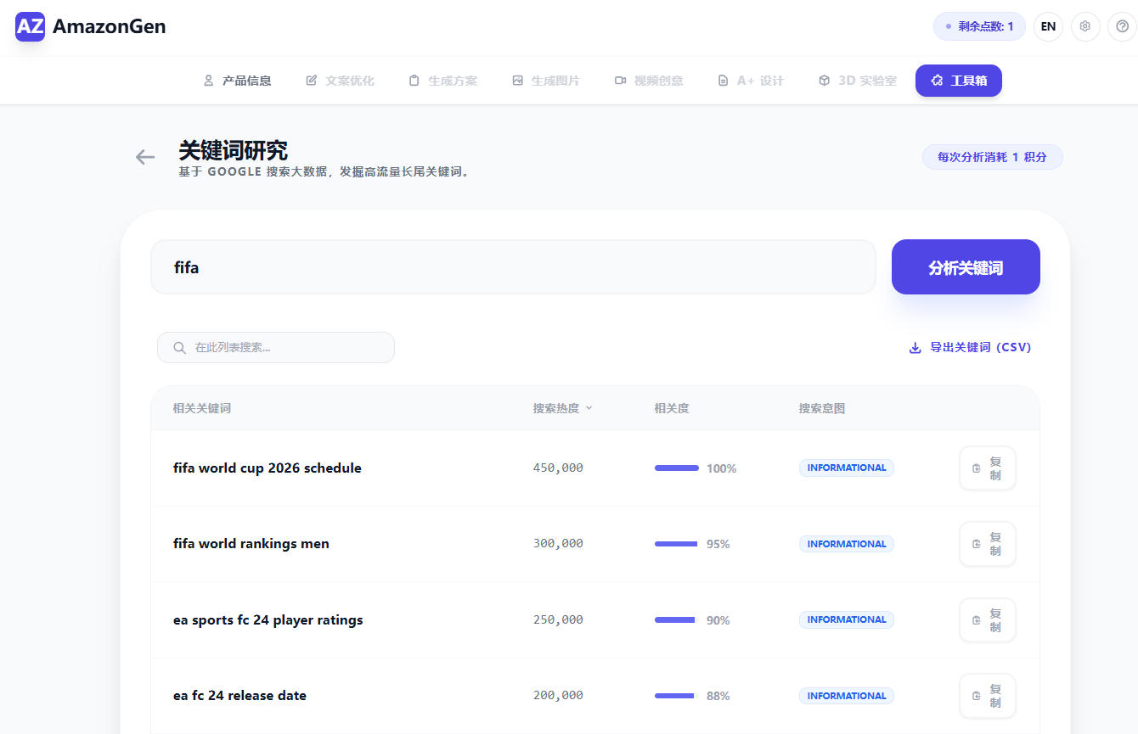Open the help question mark icon
1138x734 pixels.
click(1122, 26)
